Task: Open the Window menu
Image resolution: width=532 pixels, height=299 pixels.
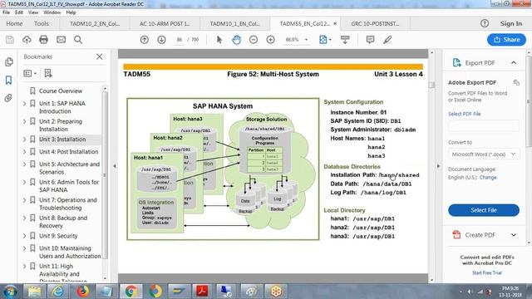Action: click(x=52, y=12)
